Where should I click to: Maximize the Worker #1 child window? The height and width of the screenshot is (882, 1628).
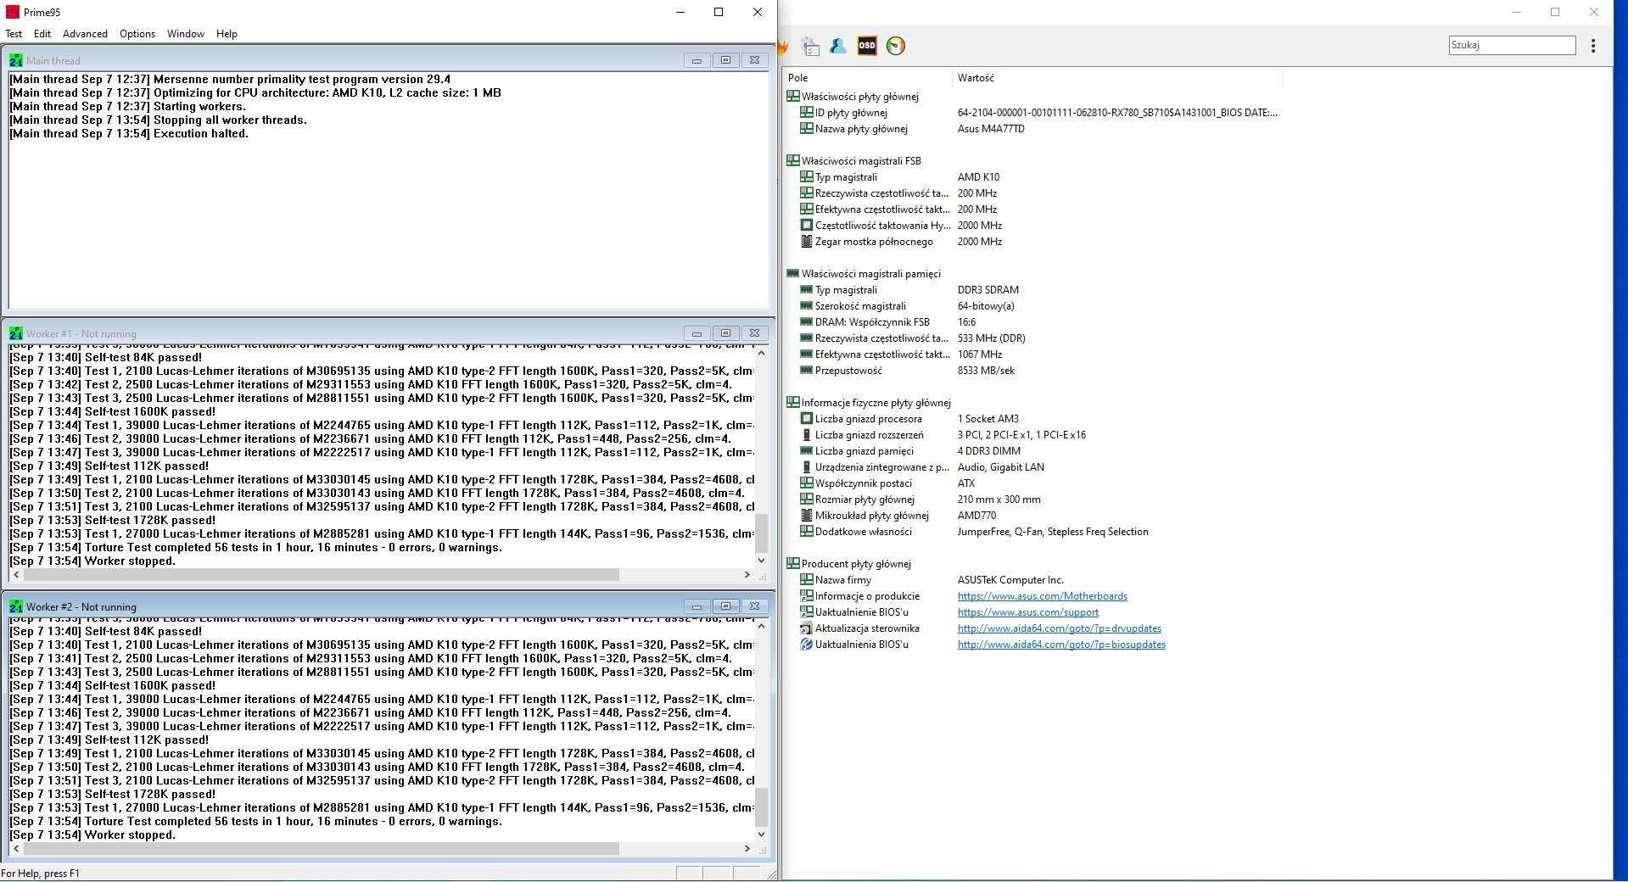[x=725, y=333]
